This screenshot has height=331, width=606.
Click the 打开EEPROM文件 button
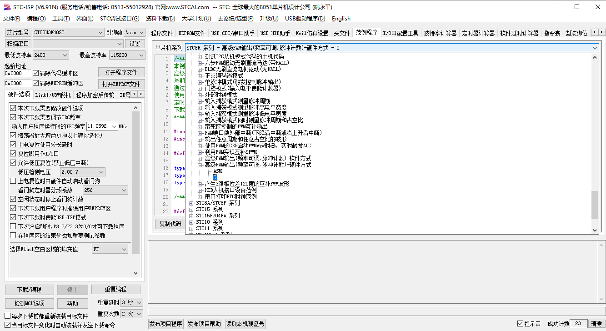click(121, 84)
